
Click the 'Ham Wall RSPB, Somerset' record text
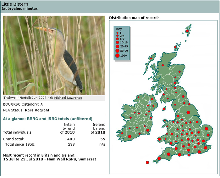coord(72,159)
